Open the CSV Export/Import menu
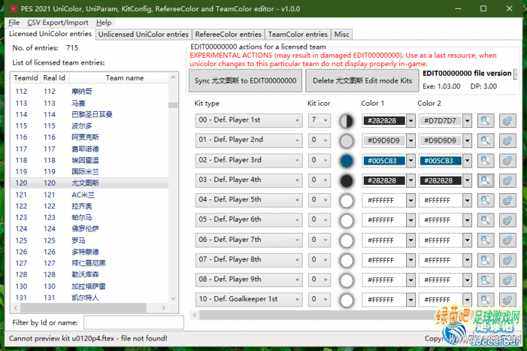The image size is (527, 351). tap(58, 22)
